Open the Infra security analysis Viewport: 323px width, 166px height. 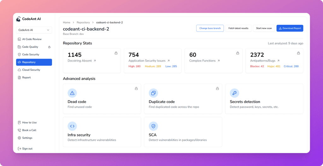pyautogui.click(x=102, y=132)
